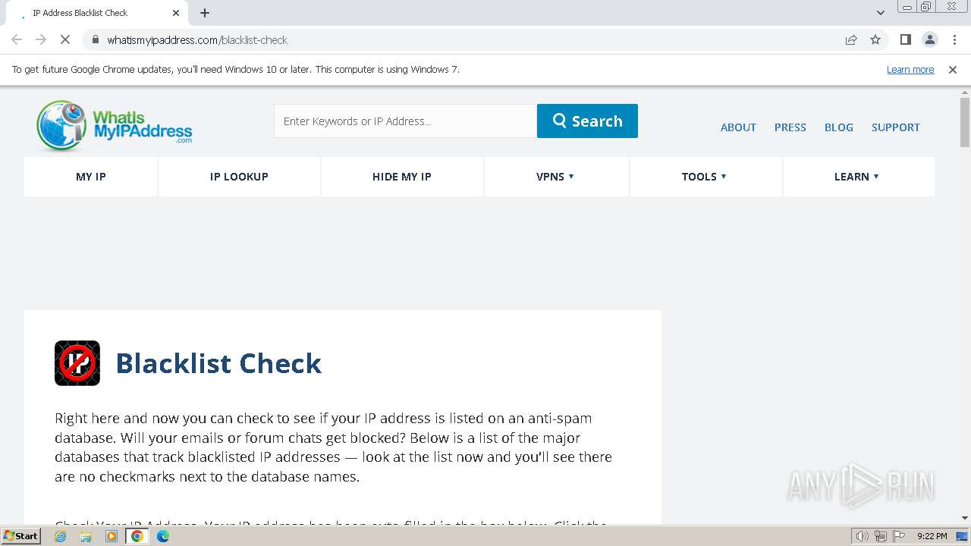Open the tab search dropdown arrow
The image size is (971, 546).
(x=881, y=13)
